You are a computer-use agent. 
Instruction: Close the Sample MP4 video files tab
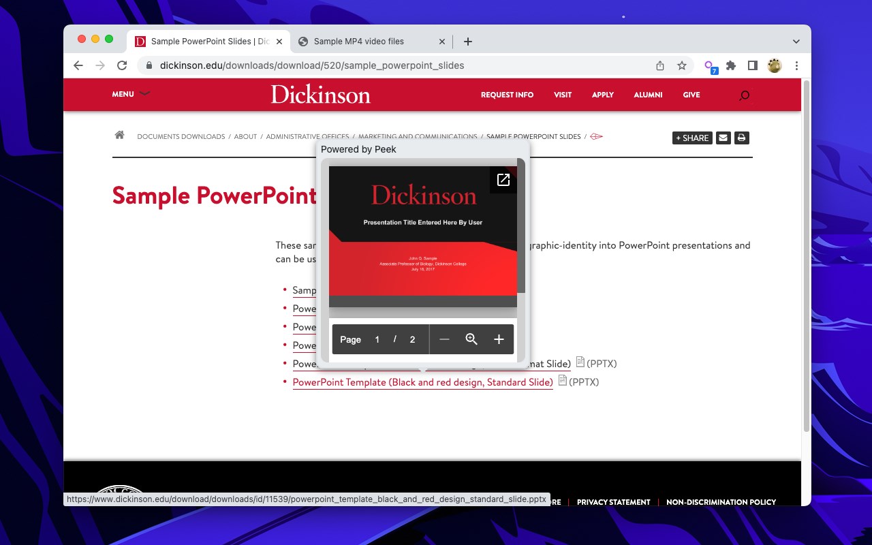[441, 42]
